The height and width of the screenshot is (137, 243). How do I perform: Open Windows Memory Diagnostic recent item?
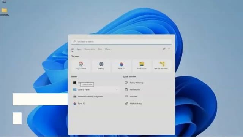tap(95, 96)
